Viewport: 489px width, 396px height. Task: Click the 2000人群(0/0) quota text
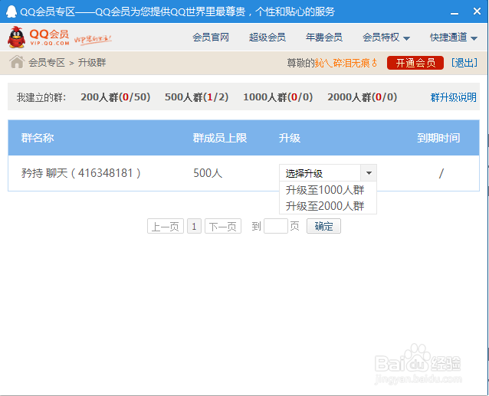(x=362, y=97)
